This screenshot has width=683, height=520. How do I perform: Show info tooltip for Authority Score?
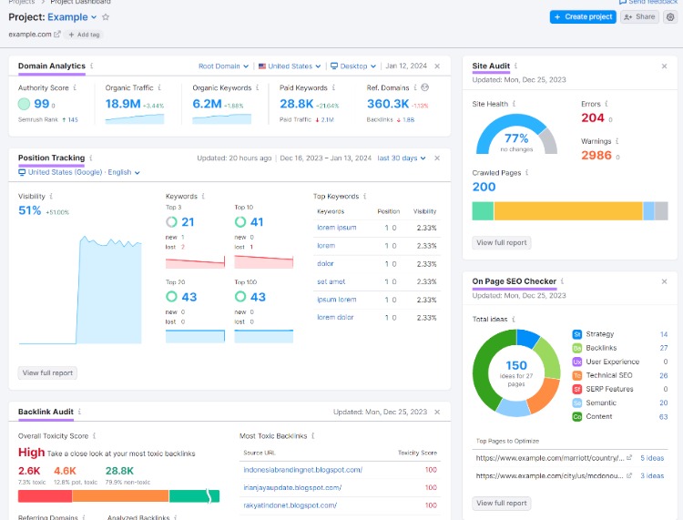75,88
